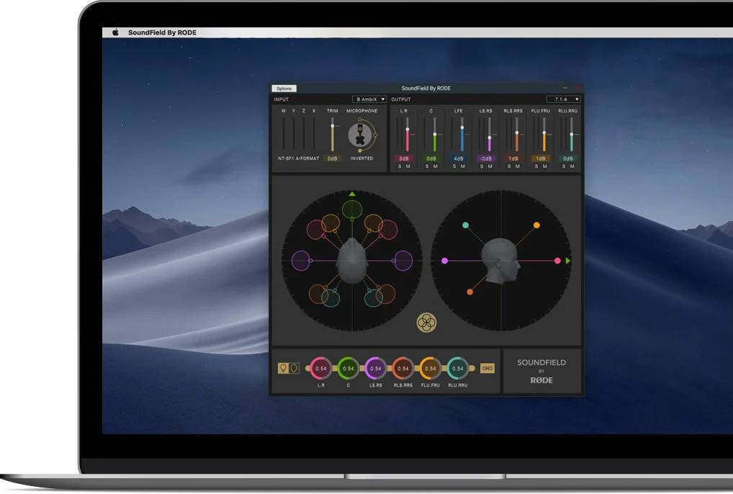Screen dimensions: 733x494
Task: Select the middle handle on the microphone orientation arc
Action: point(375,135)
